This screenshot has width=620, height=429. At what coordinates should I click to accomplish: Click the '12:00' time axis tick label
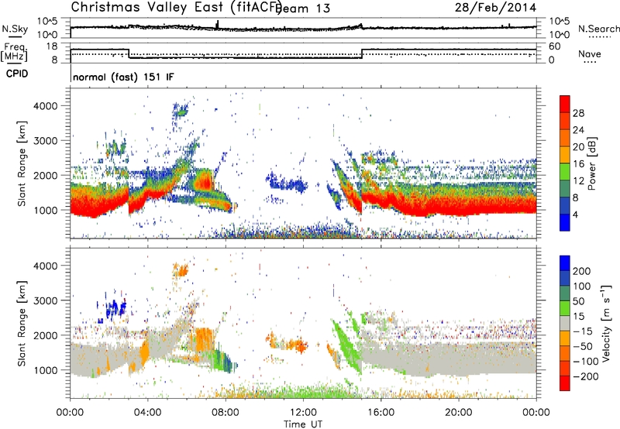pyautogui.click(x=303, y=413)
